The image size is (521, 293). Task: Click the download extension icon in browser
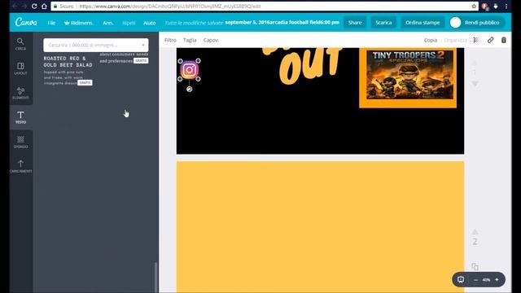496,6
